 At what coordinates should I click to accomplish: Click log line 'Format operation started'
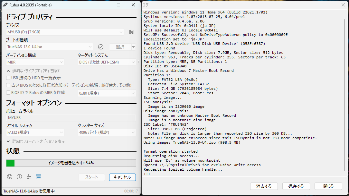click(x=171, y=151)
